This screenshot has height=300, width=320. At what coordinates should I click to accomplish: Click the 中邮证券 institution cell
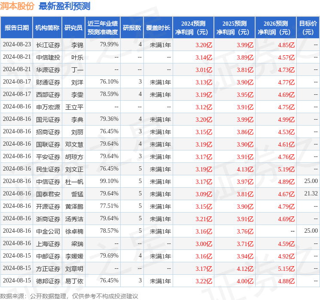[48, 256]
